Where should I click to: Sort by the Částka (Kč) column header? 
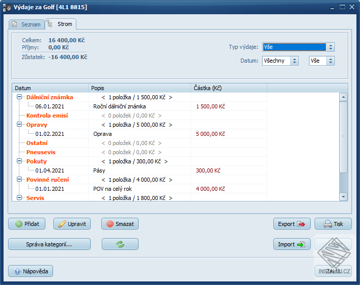229,88
